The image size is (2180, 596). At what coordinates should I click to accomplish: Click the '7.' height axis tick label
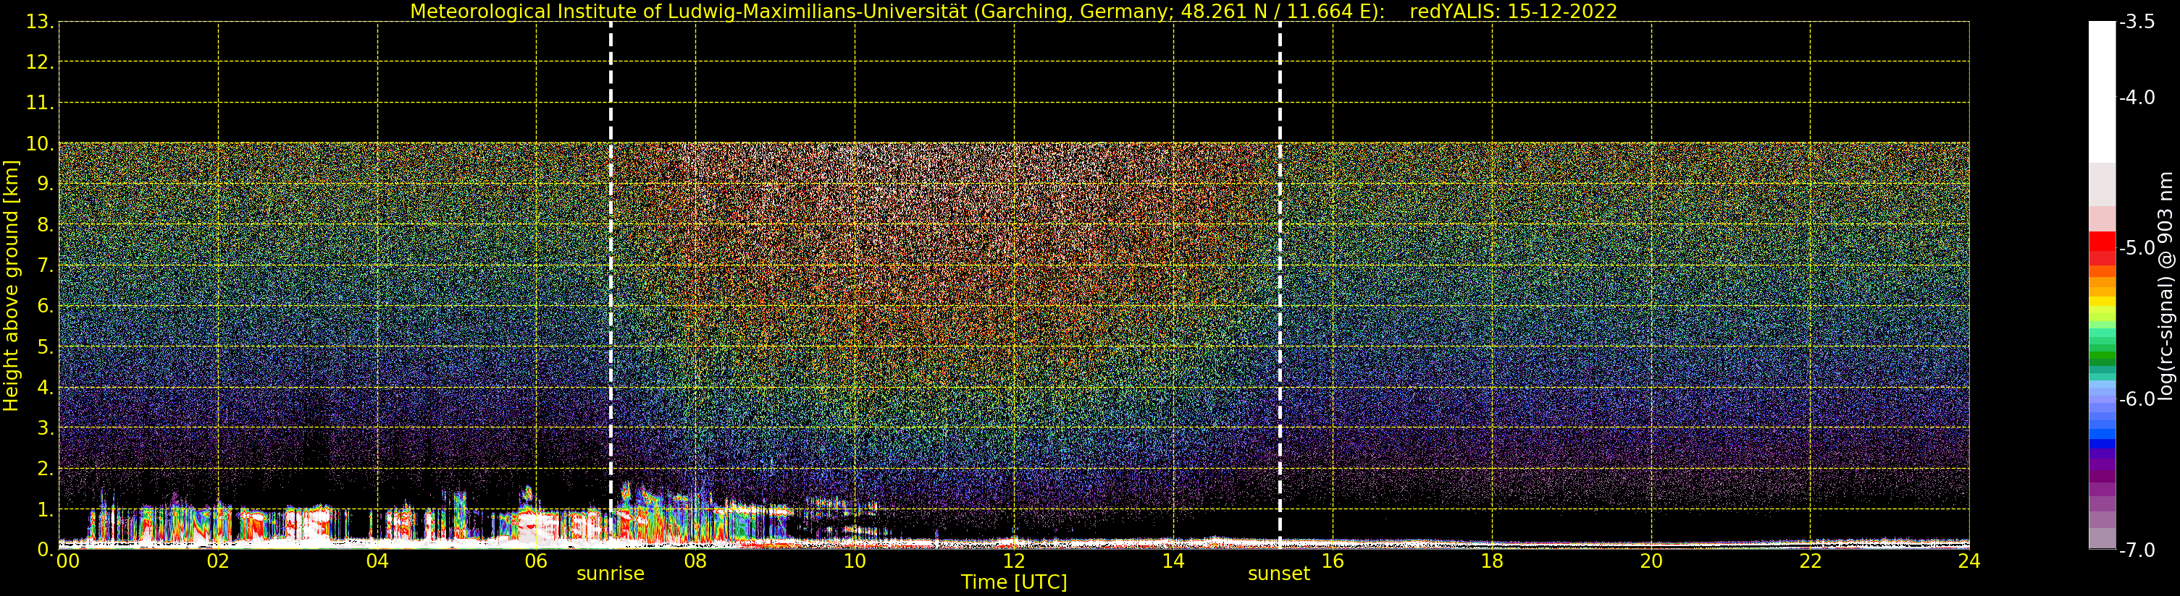pos(45,265)
